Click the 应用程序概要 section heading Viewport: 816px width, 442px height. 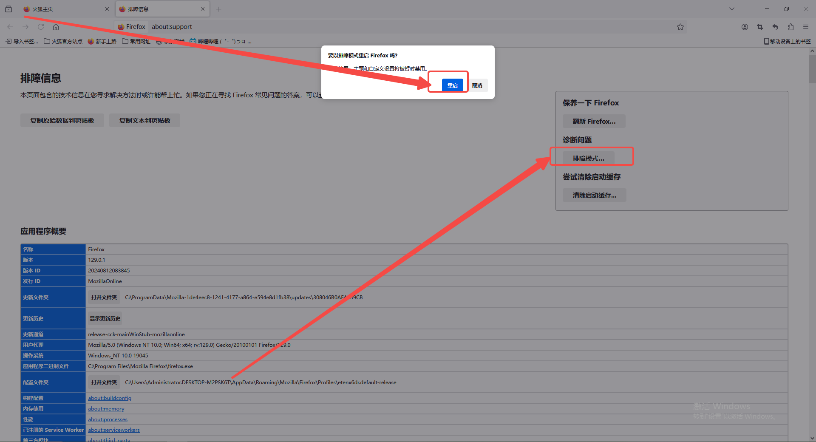click(43, 231)
